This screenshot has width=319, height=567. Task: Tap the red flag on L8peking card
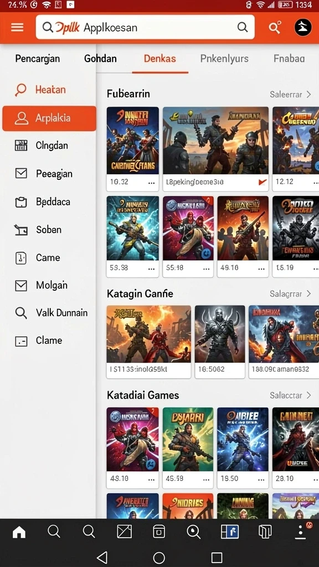click(263, 182)
